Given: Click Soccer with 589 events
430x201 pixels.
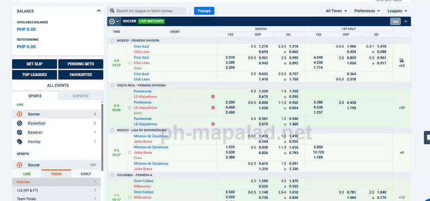Looking at the screenshot, I should pyautogui.click(x=56, y=165).
